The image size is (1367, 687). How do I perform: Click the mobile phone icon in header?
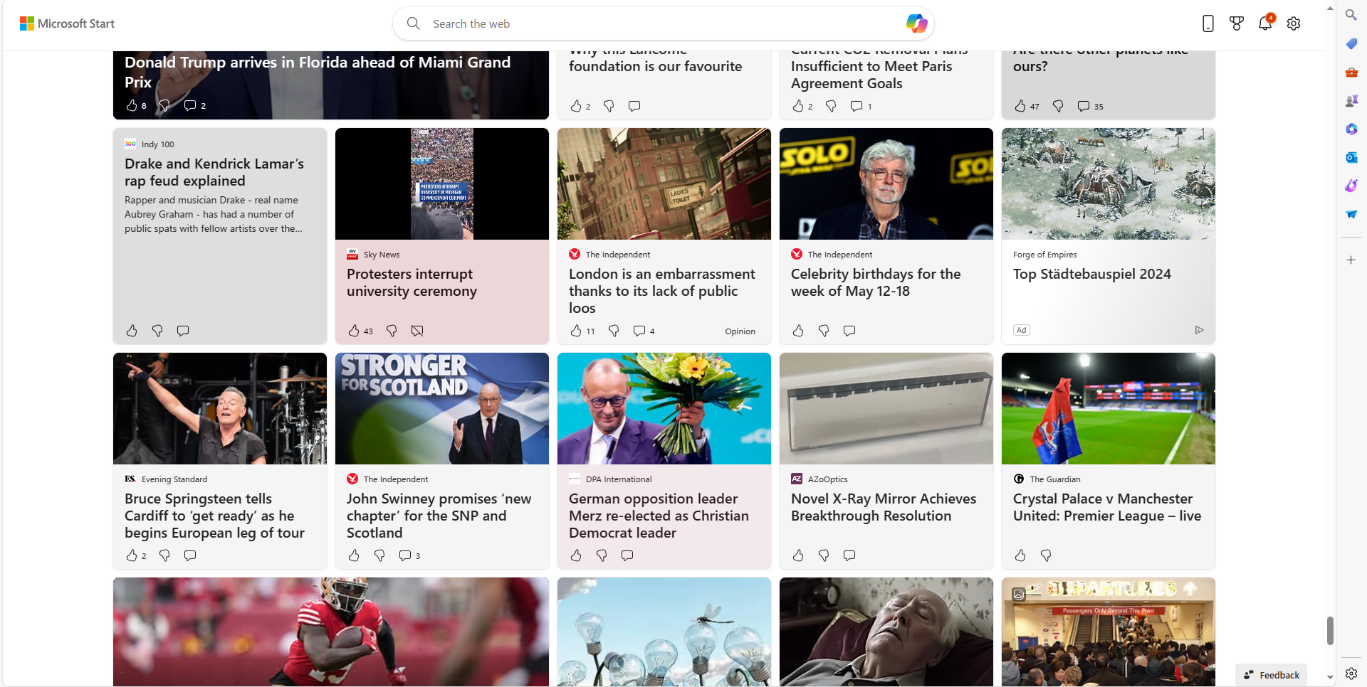(x=1208, y=23)
